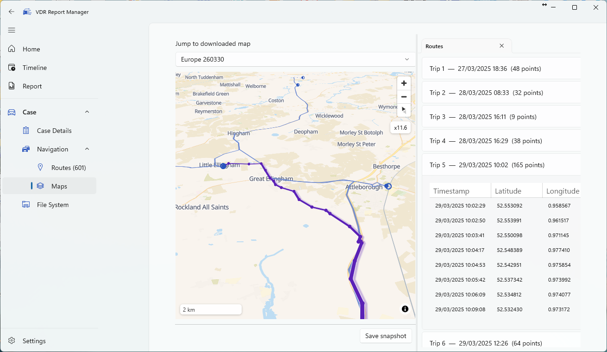The width and height of the screenshot is (607, 352).
Task: Reset the map compass orientation
Action: click(404, 110)
